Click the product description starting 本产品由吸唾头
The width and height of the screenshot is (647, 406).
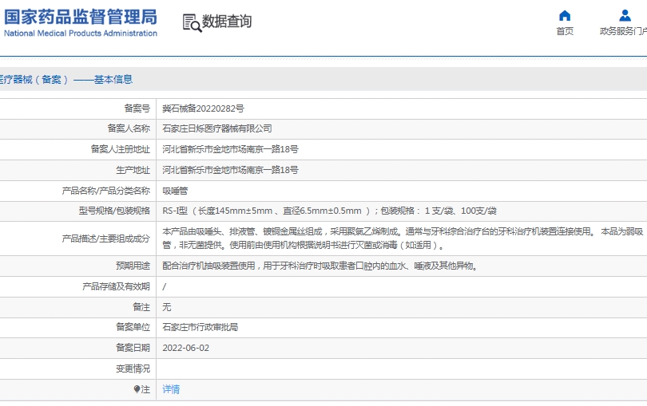coord(403,238)
